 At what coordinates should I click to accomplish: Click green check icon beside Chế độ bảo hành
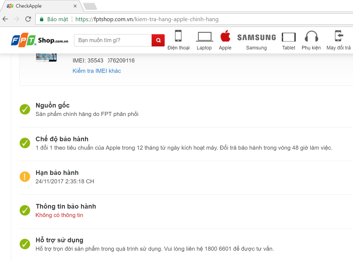pyautogui.click(x=25, y=143)
